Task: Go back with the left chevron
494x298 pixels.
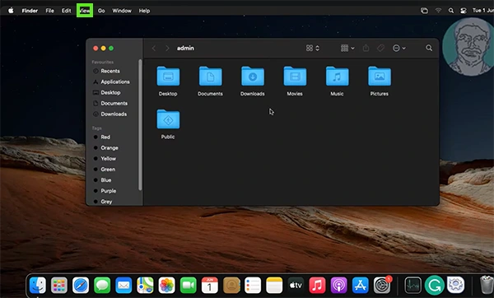Action: click(x=154, y=49)
